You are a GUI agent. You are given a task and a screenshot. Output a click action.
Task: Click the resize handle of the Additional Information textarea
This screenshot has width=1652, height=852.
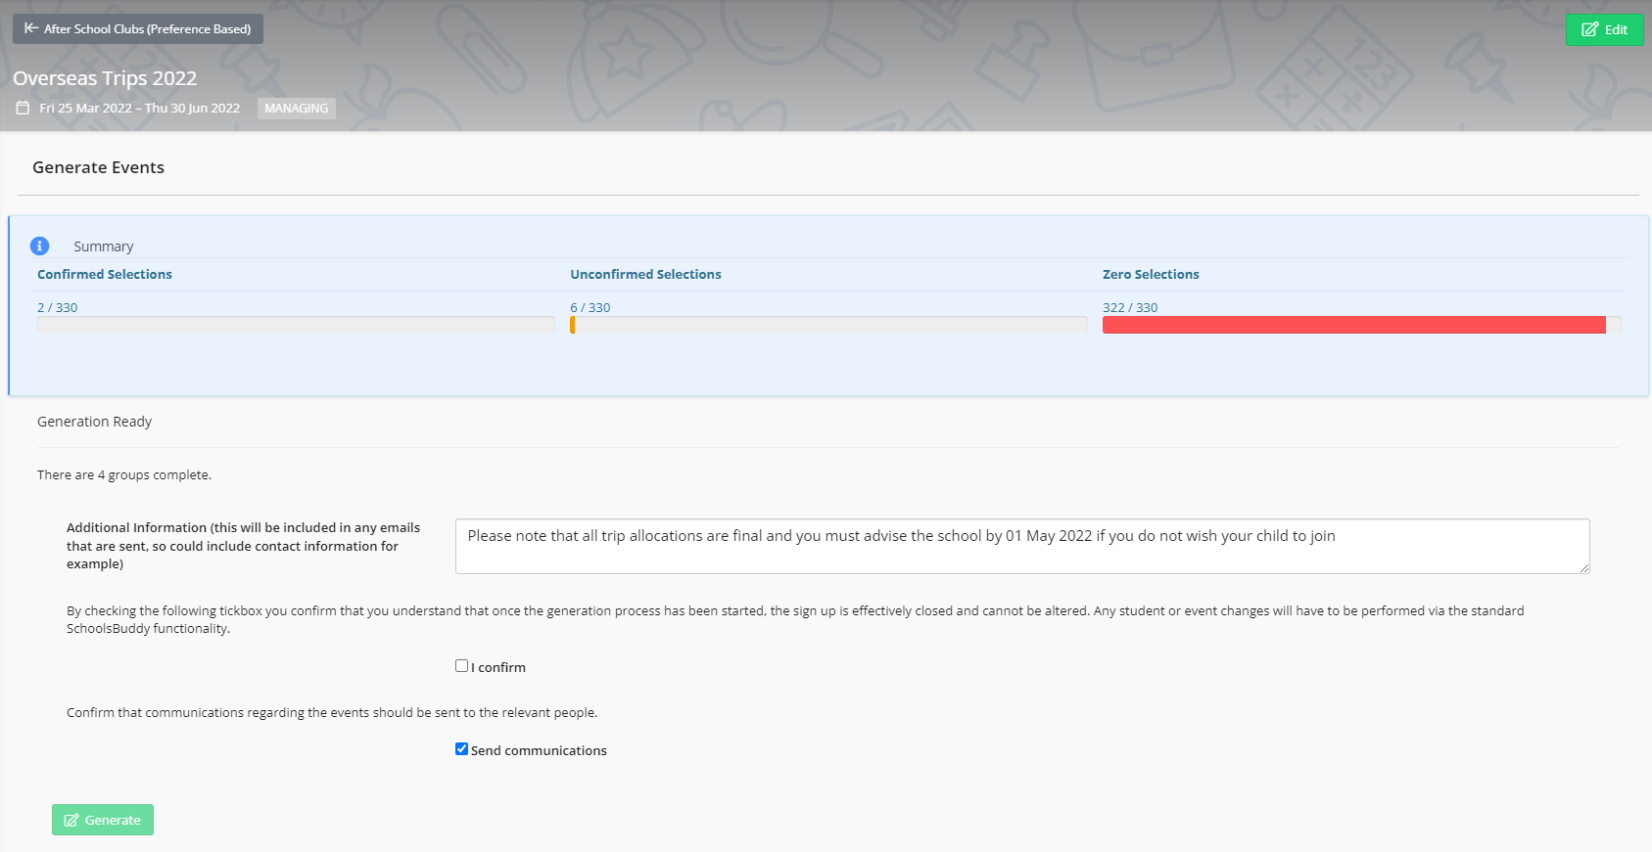[x=1583, y=567]
